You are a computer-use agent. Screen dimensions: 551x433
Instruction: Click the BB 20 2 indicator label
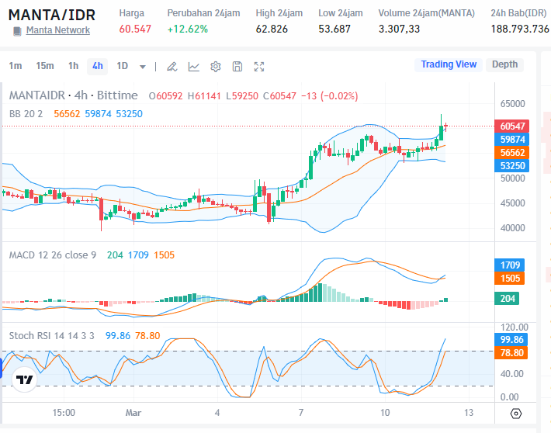[x=26, y=114]
